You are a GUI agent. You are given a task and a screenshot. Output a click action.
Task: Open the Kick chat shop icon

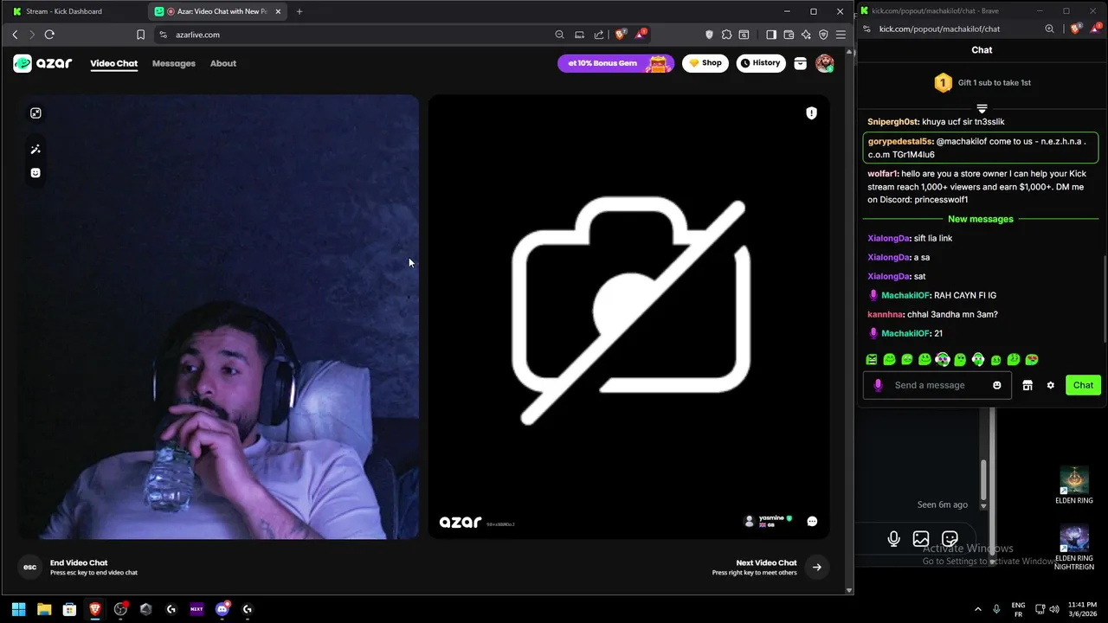(1027, 385)
